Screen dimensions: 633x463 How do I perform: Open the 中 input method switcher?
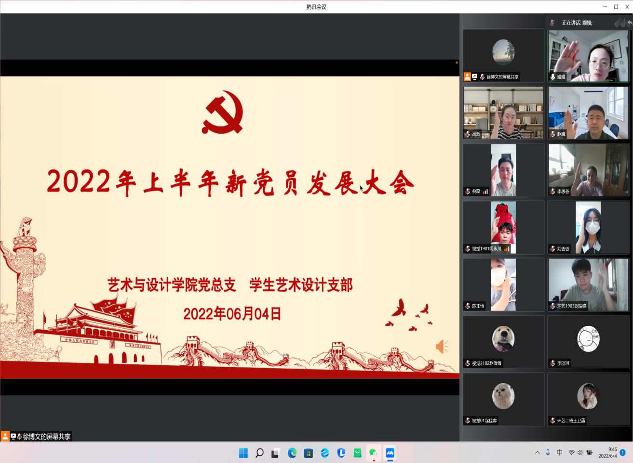(559, 452)
